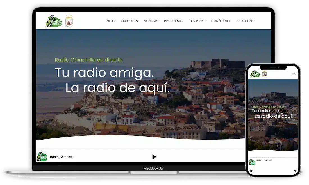Tap the coat of arms on the phone header
309x185 pixels.
264,74
